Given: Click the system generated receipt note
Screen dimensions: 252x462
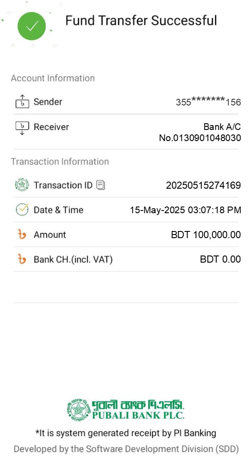Looking at the screenshot, I should [126, 433].
